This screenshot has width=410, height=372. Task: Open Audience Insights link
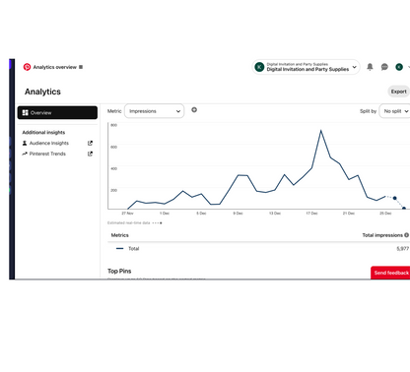click(x=49, y=143)
